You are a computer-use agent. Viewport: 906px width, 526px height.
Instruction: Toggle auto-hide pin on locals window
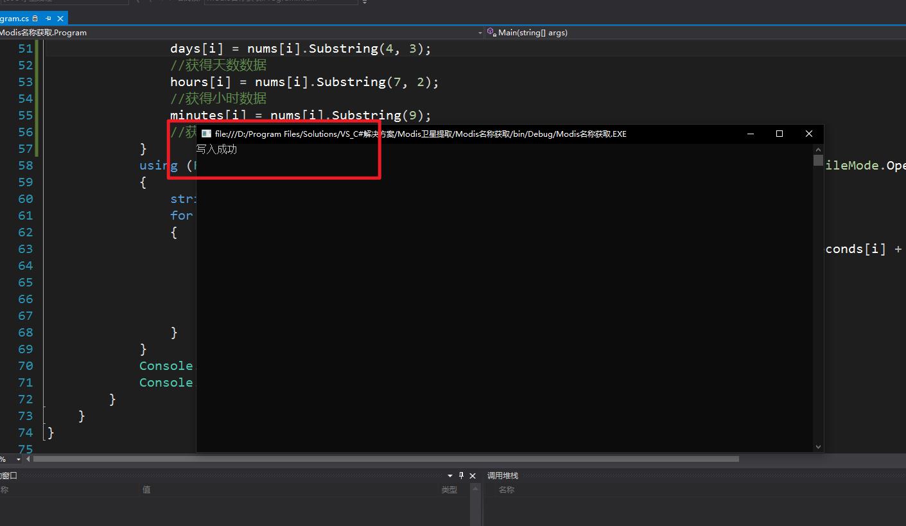tap(461, 476)
